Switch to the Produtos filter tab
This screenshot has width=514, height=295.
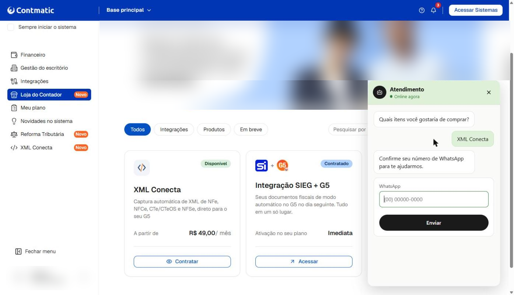(214, 129)
